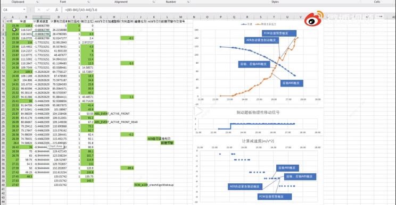The image size is (396, 205).
Task: Select cell with ABS_EVENT_ACTIVE_FRONT_REAR text
Action: click(x=101, y=122)
